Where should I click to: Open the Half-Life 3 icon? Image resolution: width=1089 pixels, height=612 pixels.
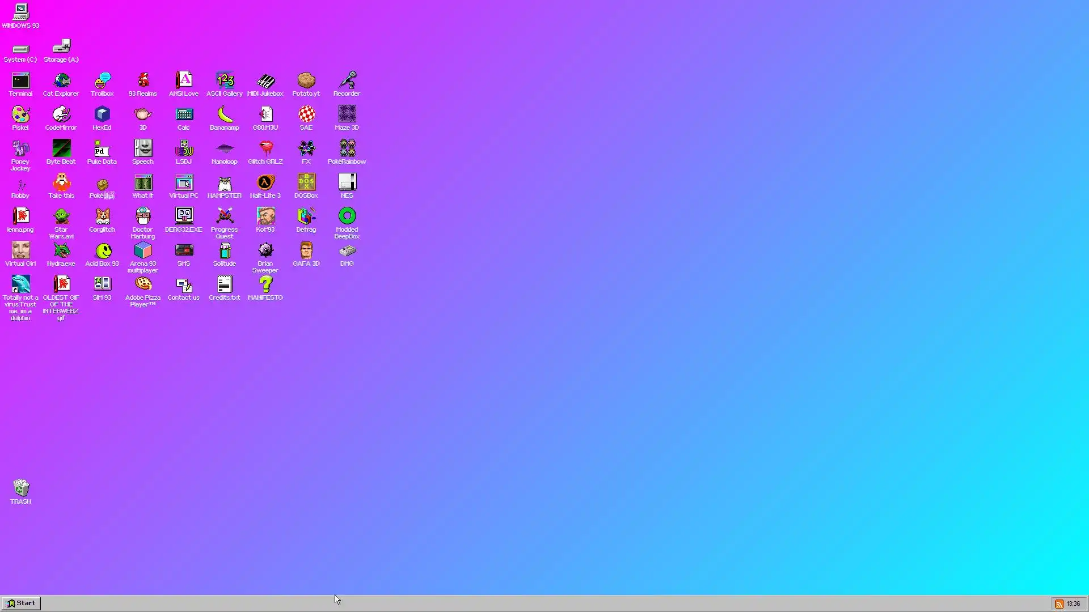265,183
